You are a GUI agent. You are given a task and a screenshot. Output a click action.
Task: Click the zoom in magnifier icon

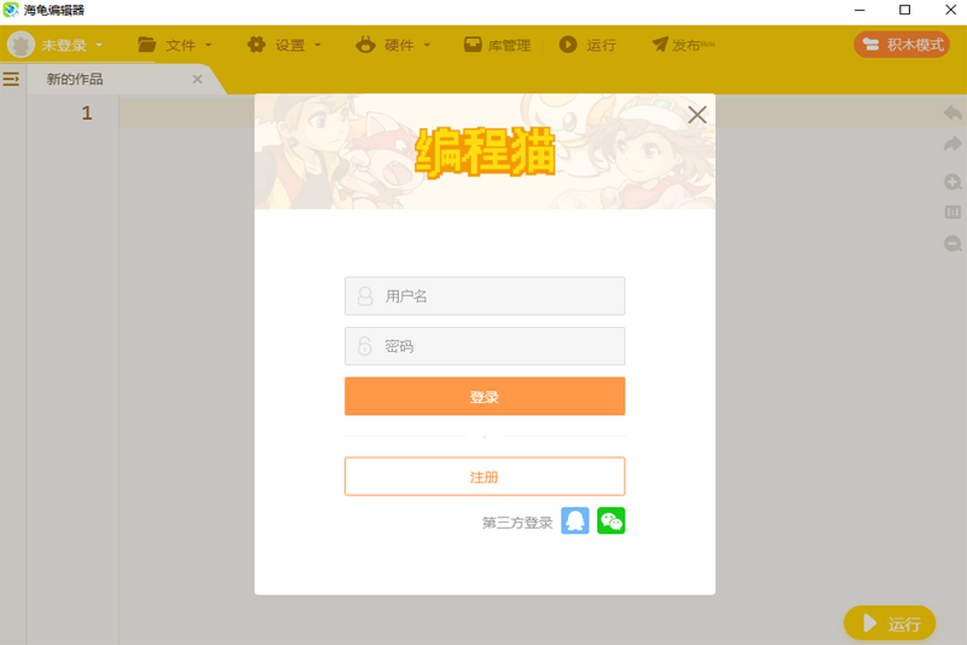pyautogui.click(x=952, y=181)
